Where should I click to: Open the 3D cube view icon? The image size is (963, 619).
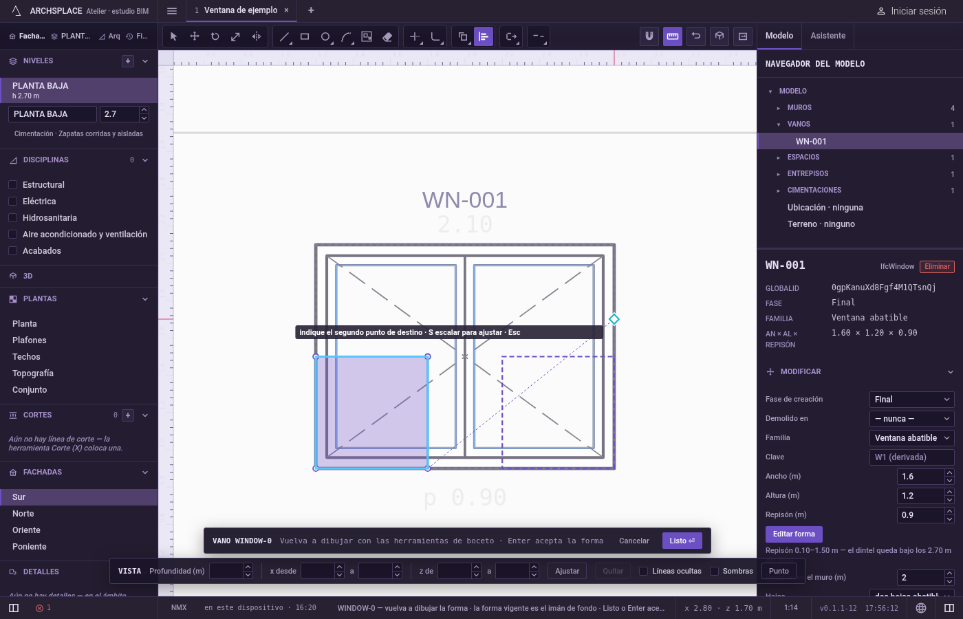(719, 36)
